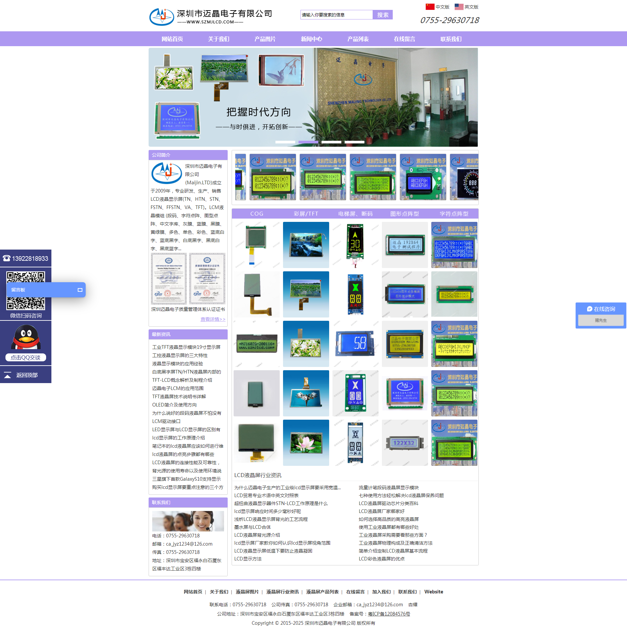The image size is (627, 631).
Task: Select the 彩屏/TFT product tab
Action: (x=306, y=214)
